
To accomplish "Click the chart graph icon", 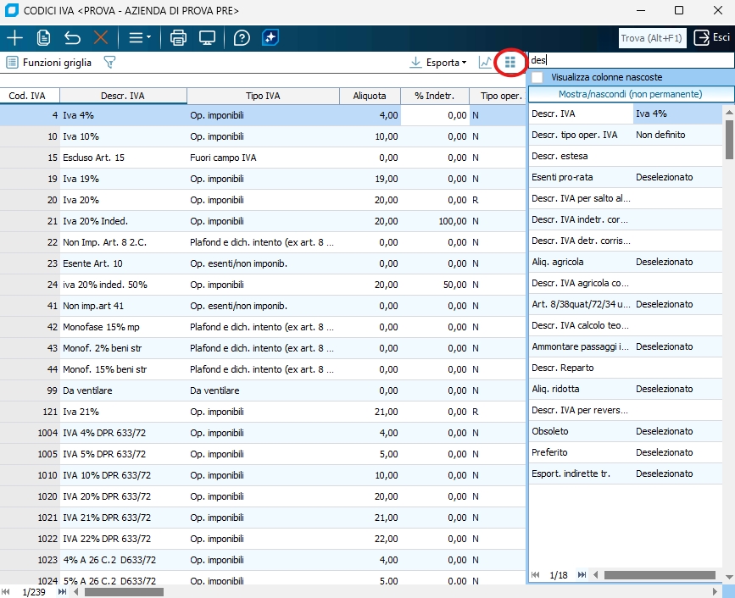I will [485, 63].
